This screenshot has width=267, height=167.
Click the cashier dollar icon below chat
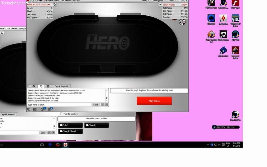(29, 109)
